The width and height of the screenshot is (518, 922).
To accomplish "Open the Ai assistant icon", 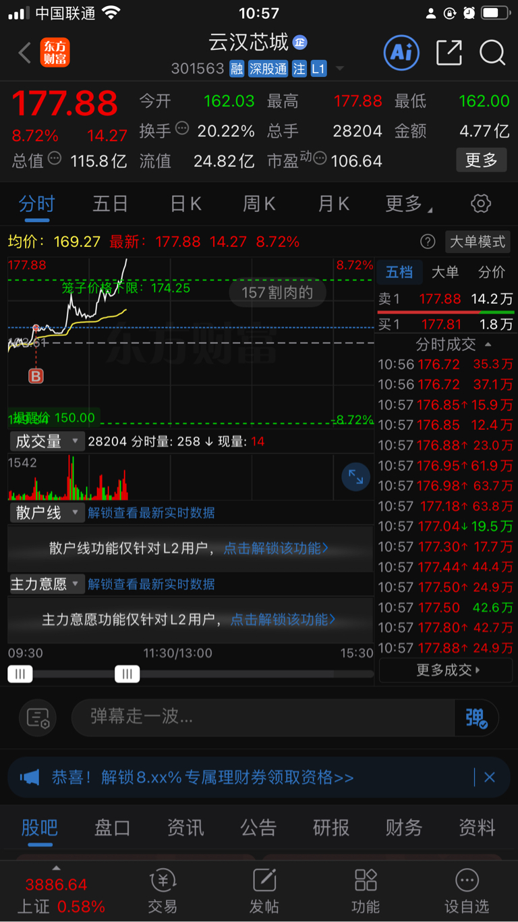I will [401, 52].
